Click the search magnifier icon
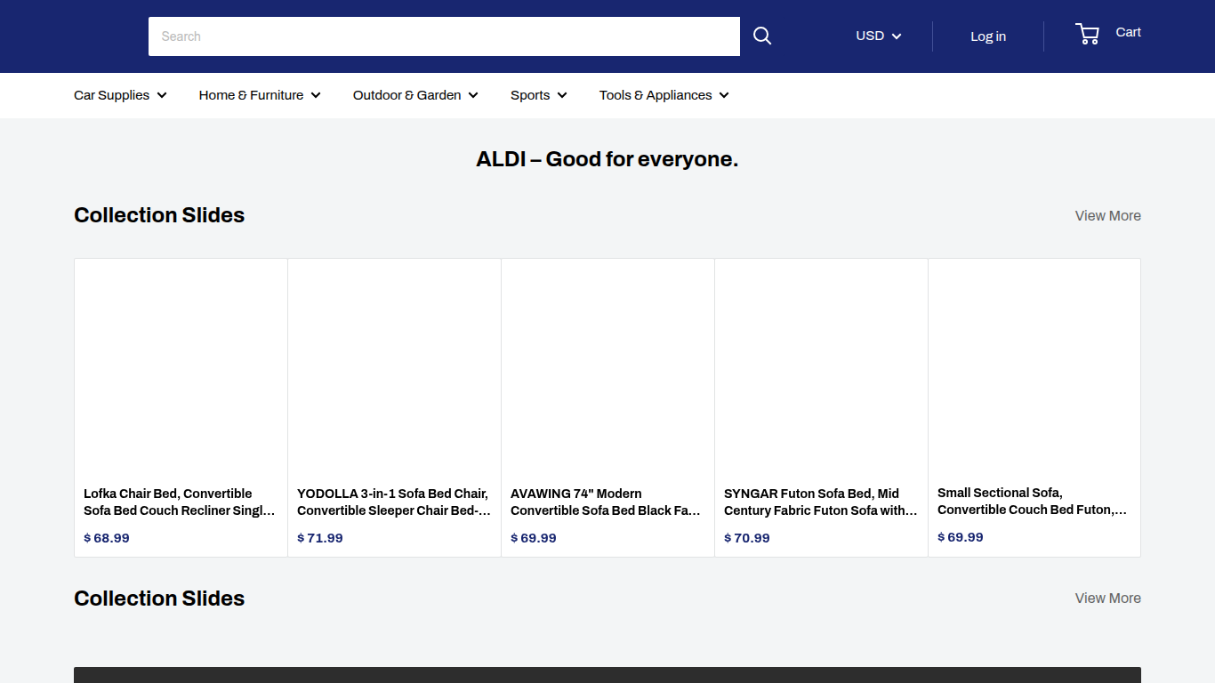This screenshot has height=683, width=1215. [x=762, y=36]
